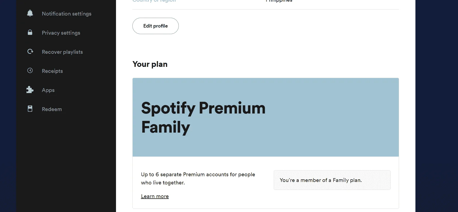Click the Country or region label
Viewport: 458px width, 212px height.
[154, 1]
